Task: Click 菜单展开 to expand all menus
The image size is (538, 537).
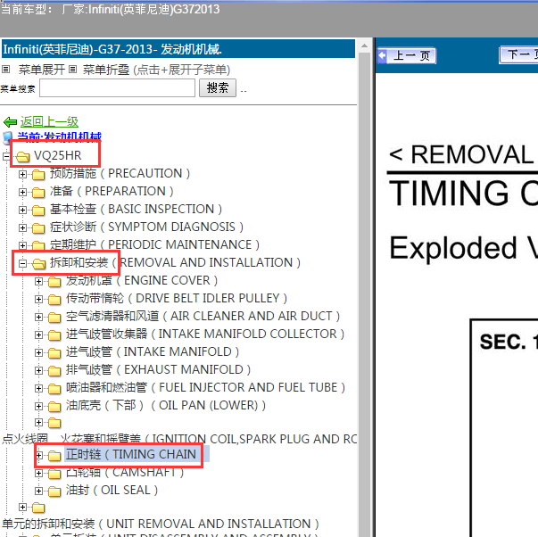Action: click(x=42, y=70)
